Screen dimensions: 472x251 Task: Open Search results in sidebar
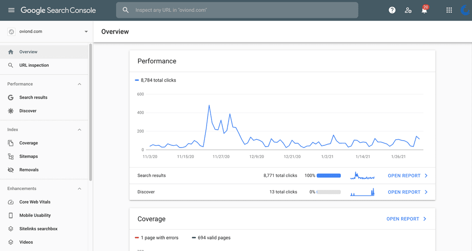[44, 97]
